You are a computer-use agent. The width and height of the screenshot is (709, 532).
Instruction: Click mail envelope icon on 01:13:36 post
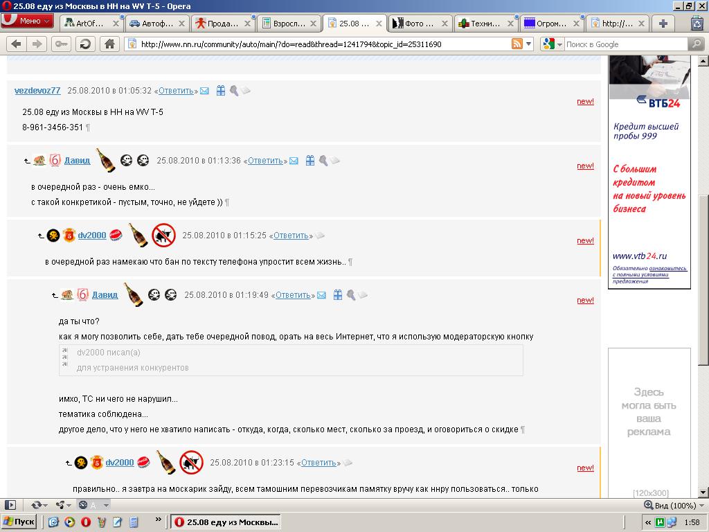click(x=294, y=161)
